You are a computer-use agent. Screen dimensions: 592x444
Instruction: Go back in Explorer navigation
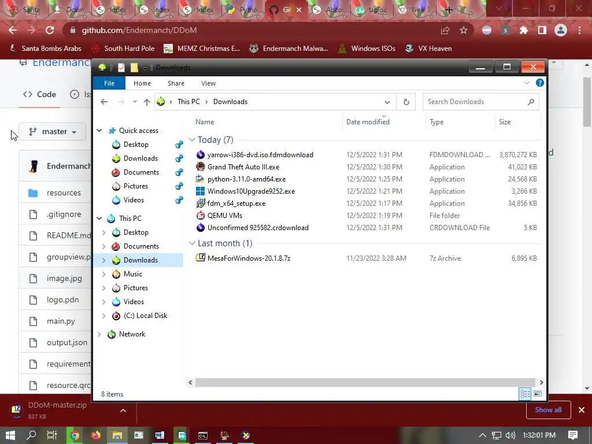pyautogui.click(x=104, y=102)
